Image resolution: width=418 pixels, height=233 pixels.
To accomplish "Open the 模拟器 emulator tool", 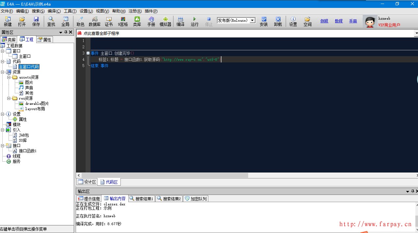I will coord(165,21).
